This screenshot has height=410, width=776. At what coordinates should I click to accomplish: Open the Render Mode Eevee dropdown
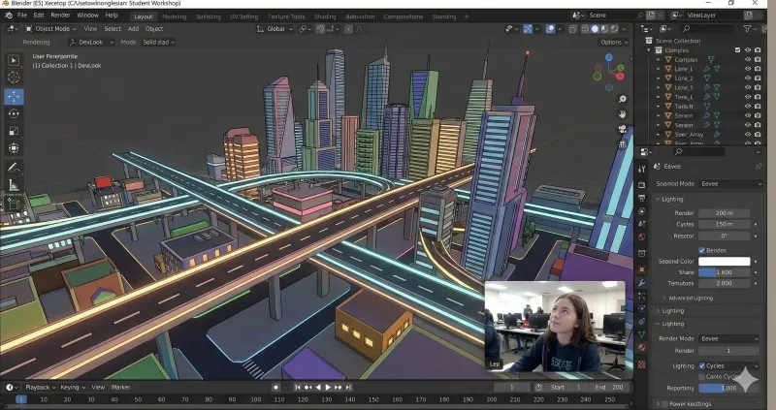point(729,338)
